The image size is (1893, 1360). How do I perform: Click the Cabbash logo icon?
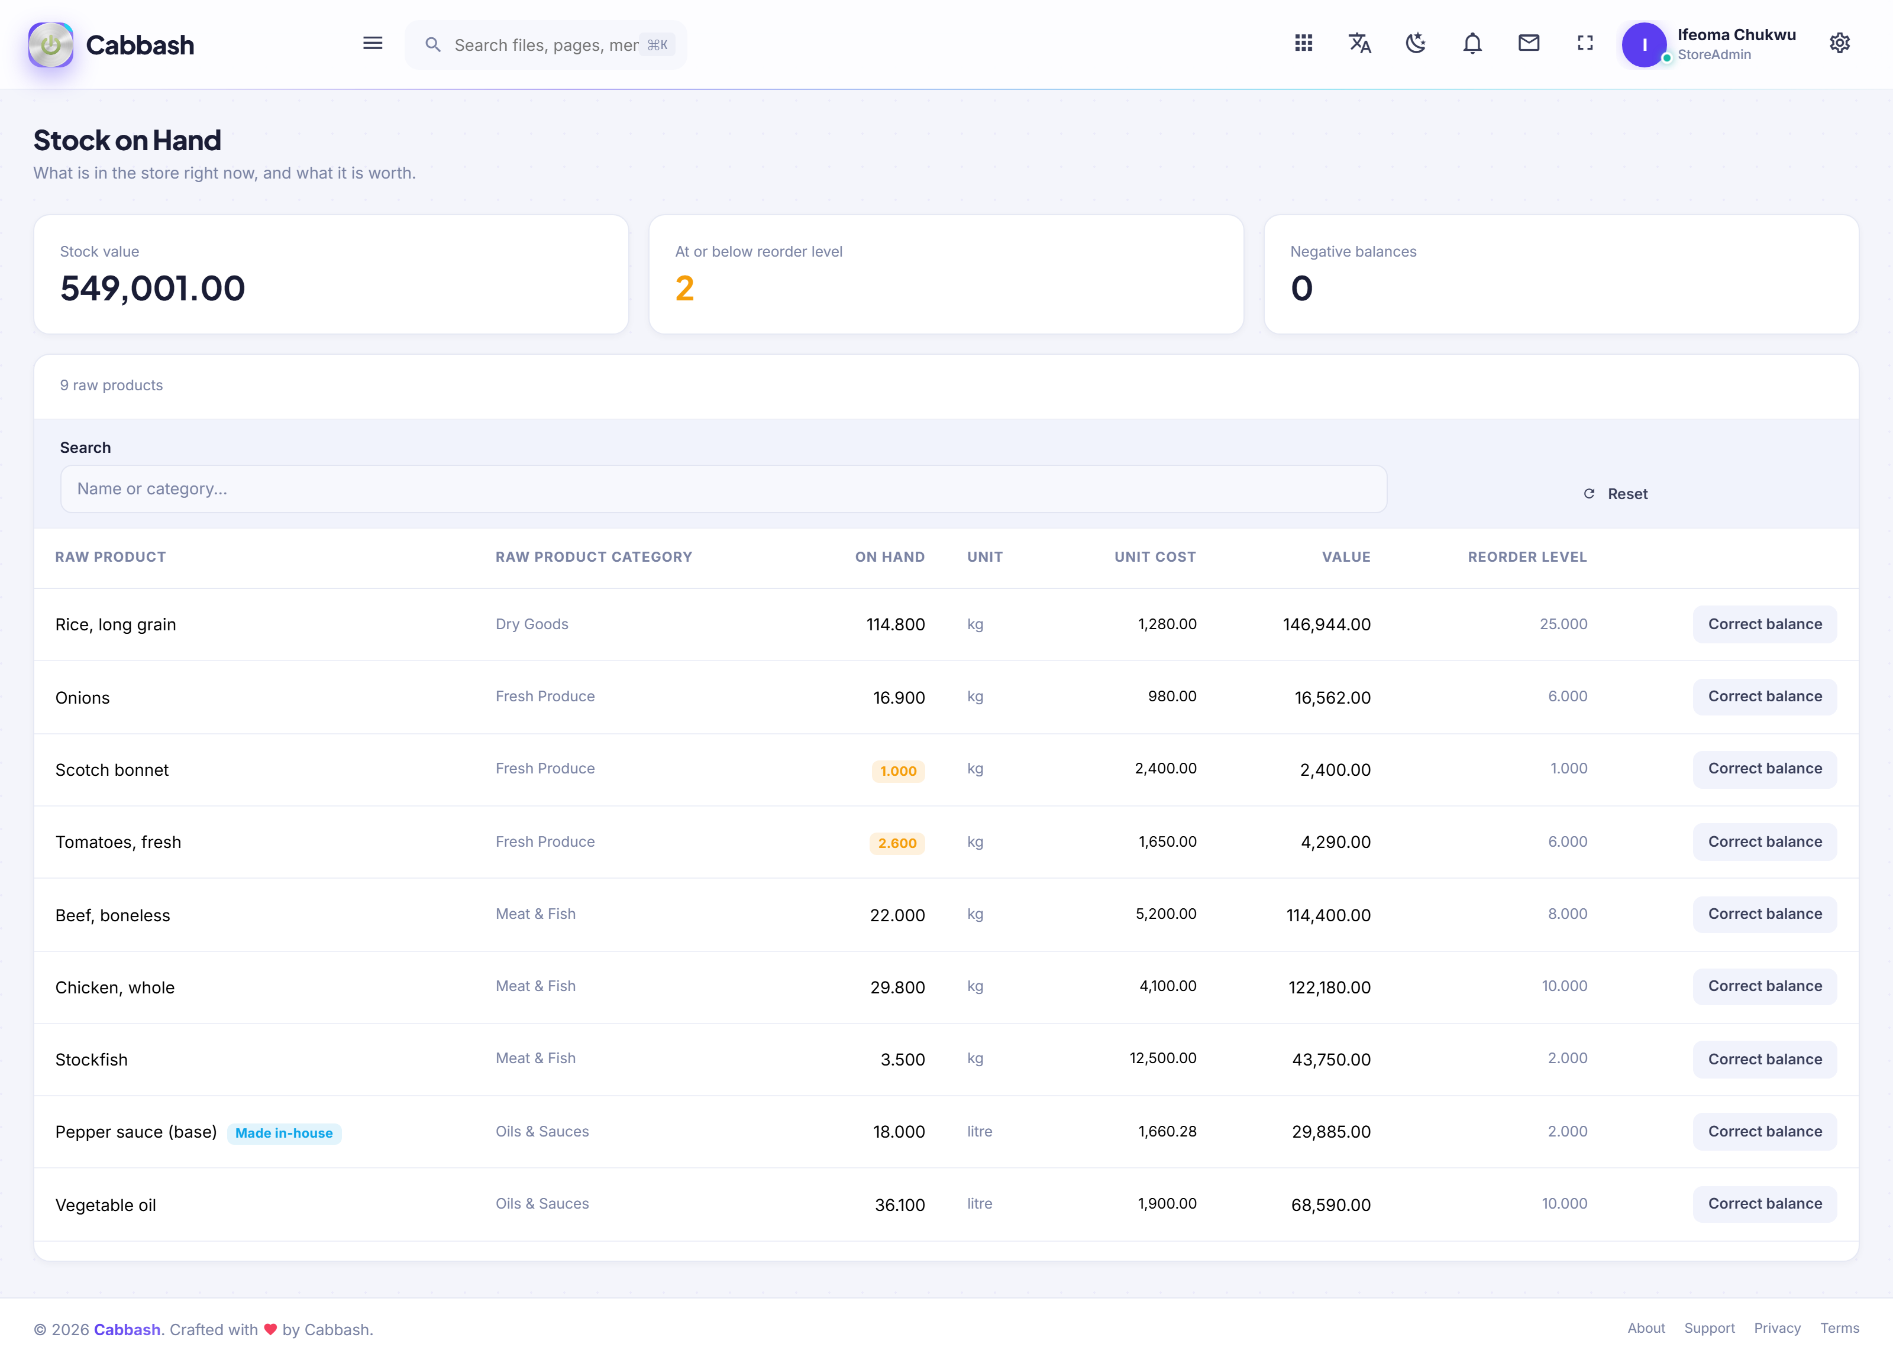point(51,44)
